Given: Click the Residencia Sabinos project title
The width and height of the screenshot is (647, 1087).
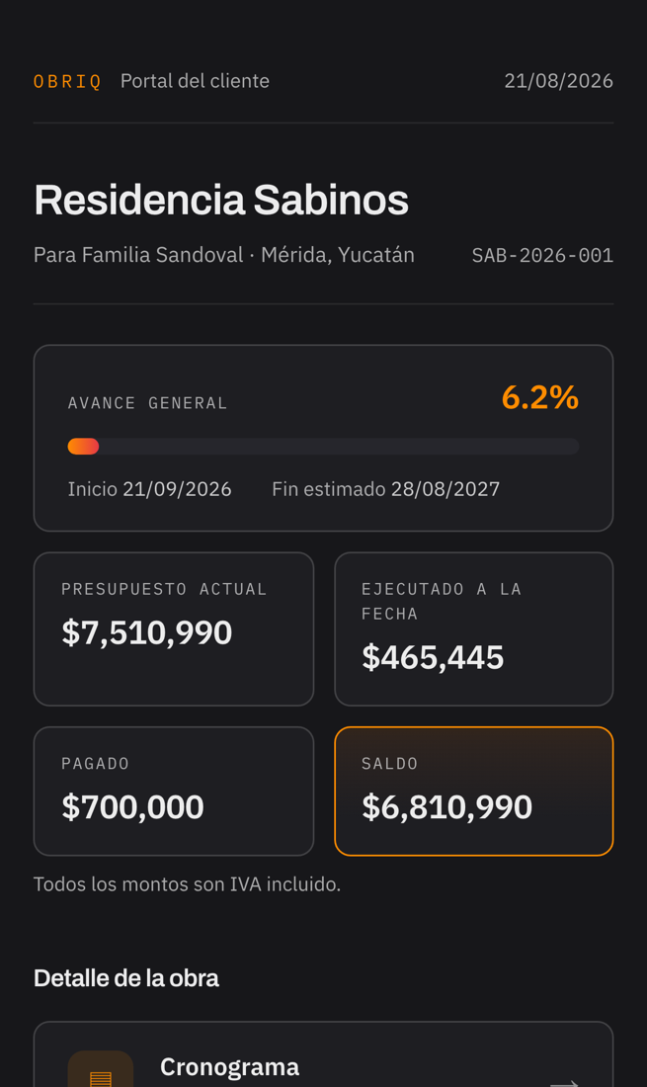Looking at the screenshot, I should pyautogui.click(x=221, y=200).
